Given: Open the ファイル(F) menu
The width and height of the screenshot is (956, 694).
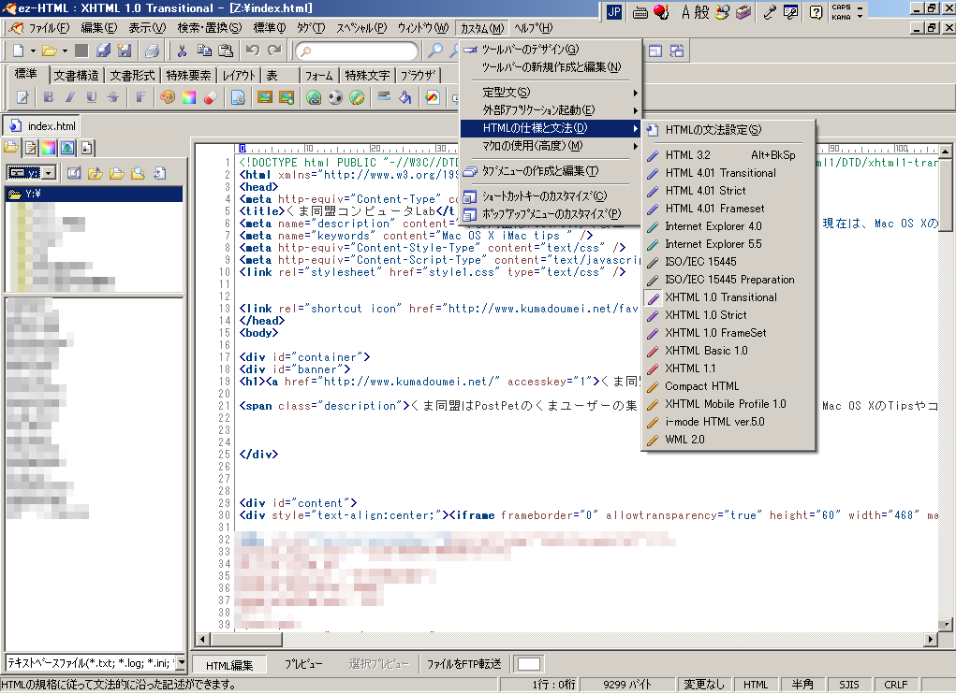Looking at the screenshot, I should 49,28.
